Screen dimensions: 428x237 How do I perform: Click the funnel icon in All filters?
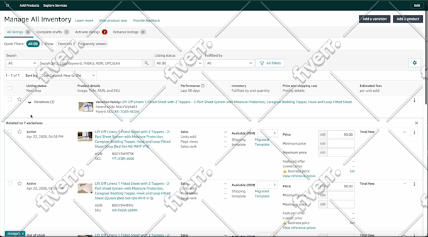[x=262, y=63]
